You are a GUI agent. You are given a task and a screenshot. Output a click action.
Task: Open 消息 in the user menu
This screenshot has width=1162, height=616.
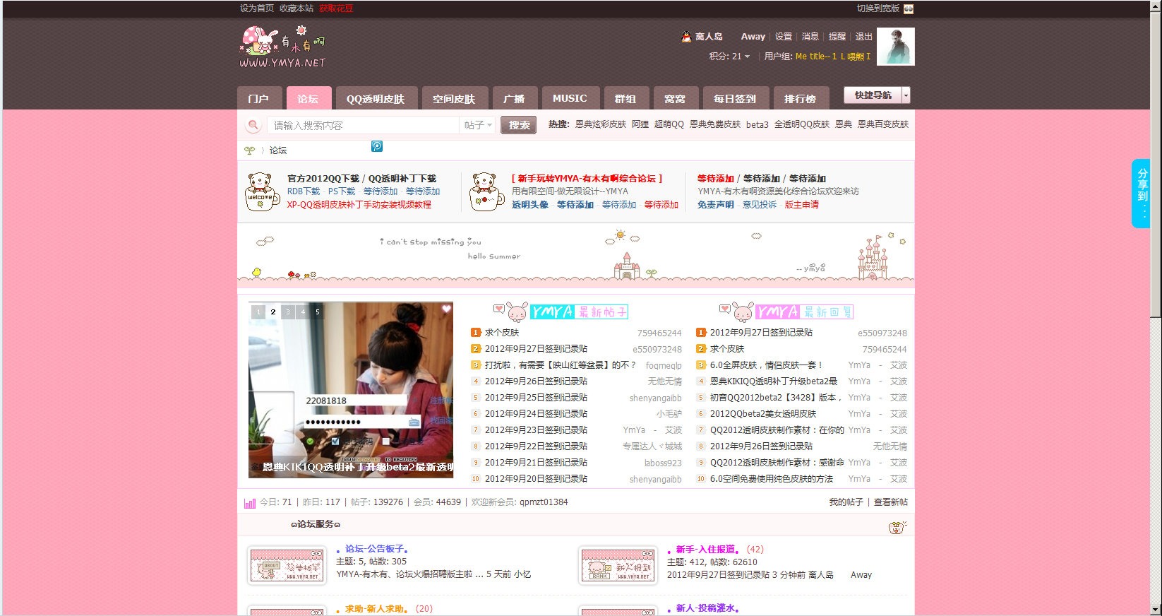[810, 37]
